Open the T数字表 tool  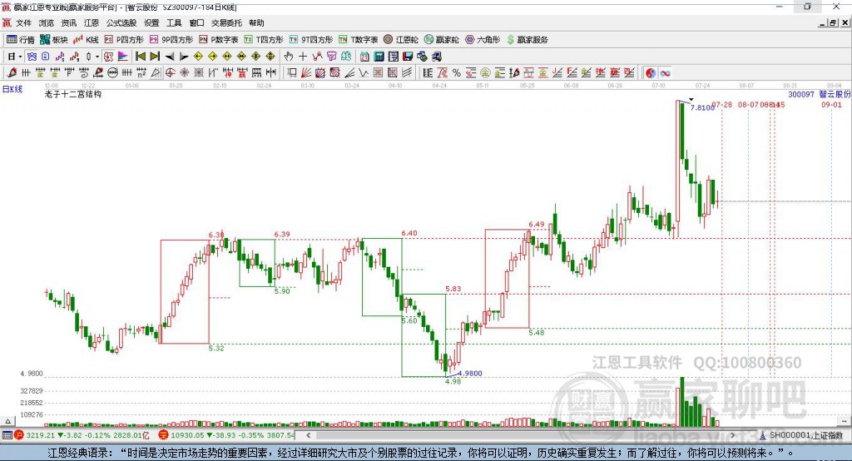pos(358,40)
